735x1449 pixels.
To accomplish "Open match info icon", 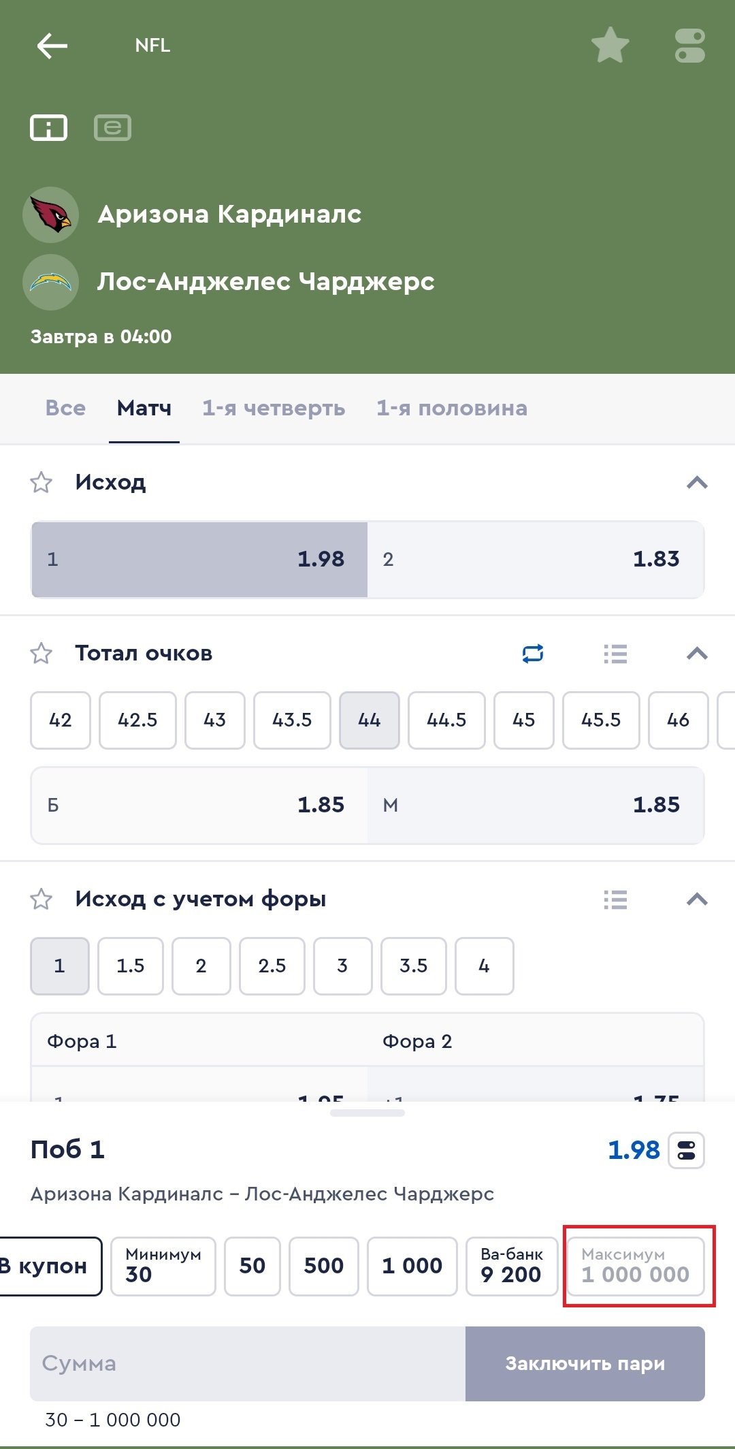I will [48, 127].
